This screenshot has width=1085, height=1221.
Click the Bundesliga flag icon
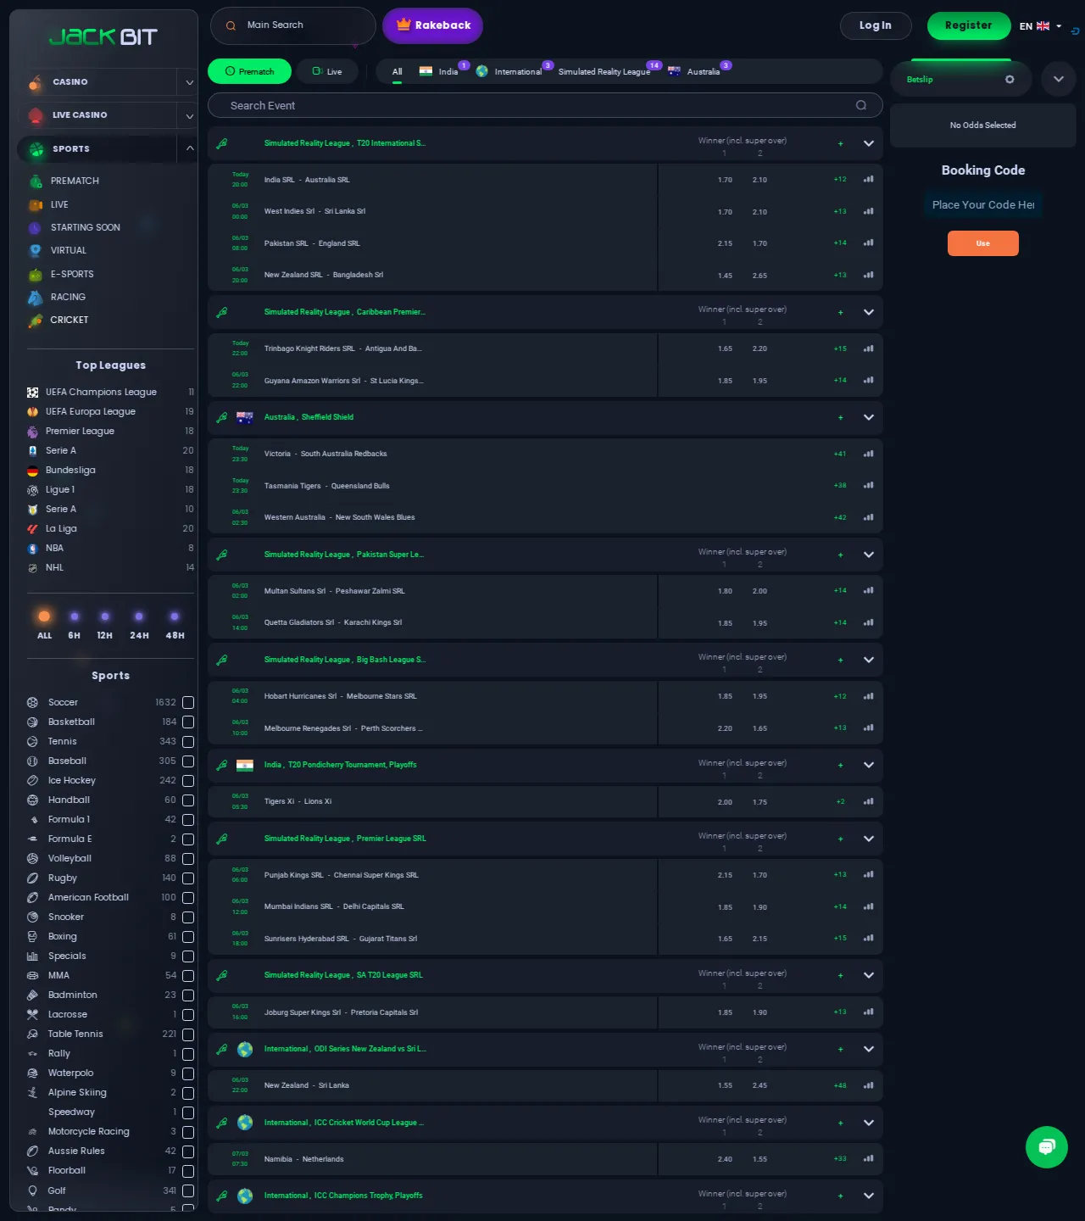pyautogui.click(x=32, y=470)
